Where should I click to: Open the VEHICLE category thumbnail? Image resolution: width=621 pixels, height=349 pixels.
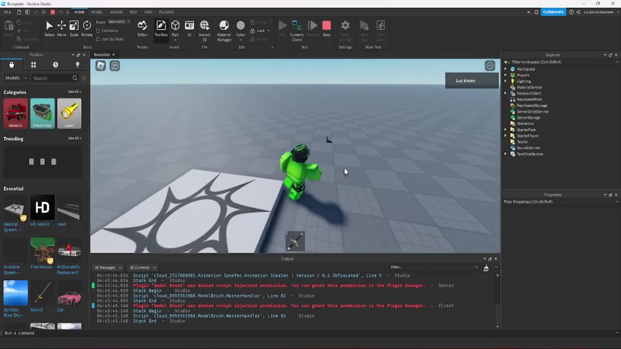pos(16,113)
